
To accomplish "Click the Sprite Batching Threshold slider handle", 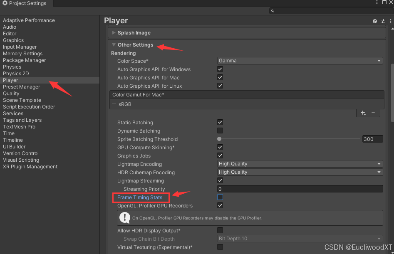I will coord(219,139).
